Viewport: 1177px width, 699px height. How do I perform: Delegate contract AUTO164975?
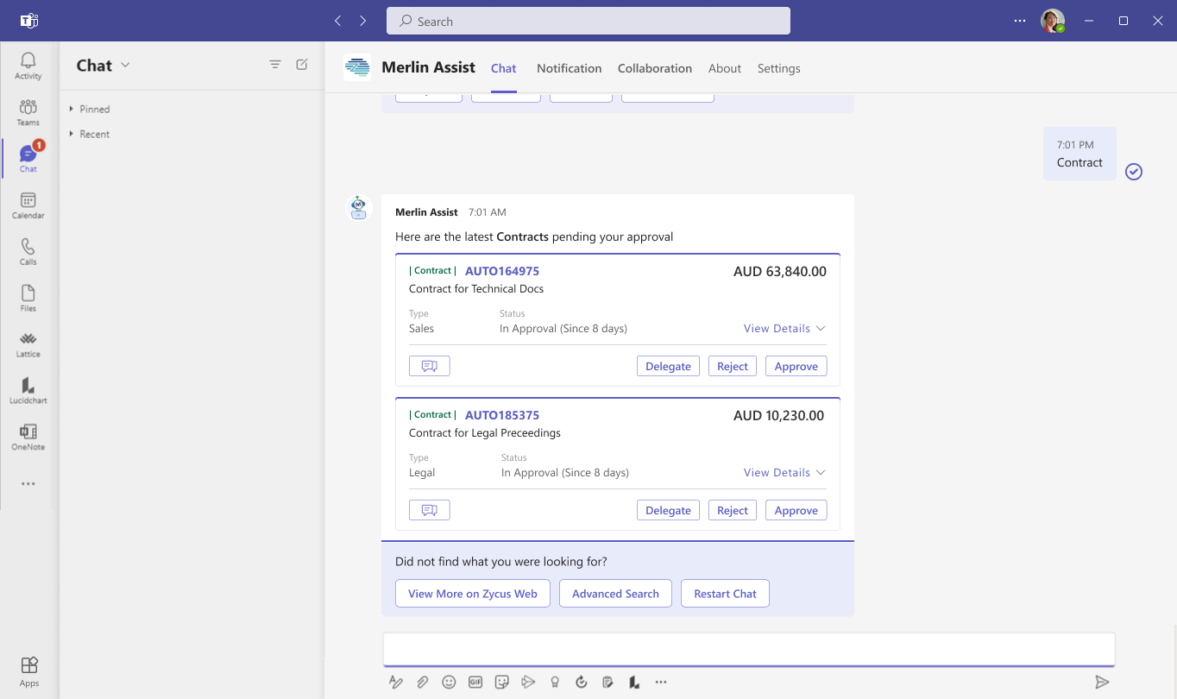pyautogui.click(x=669, y=366)
